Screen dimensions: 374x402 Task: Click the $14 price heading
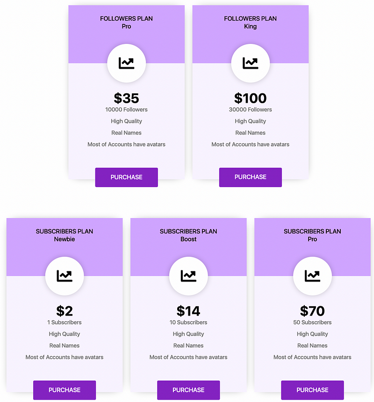click(x=188, y=311)
